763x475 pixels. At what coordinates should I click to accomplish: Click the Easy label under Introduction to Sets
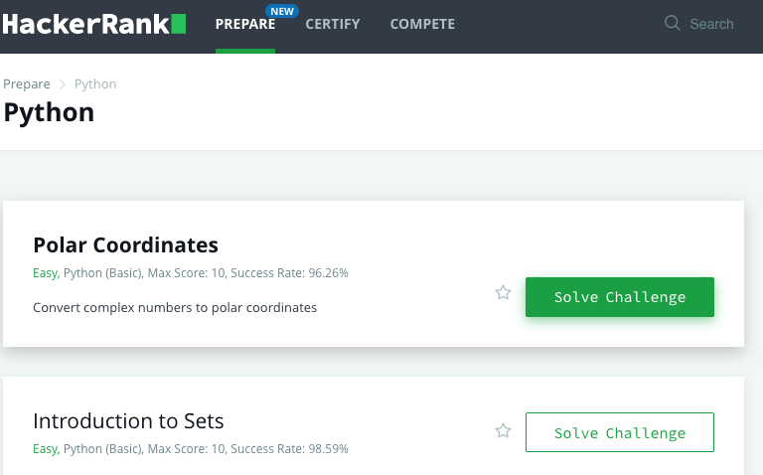tap(45, 449)
